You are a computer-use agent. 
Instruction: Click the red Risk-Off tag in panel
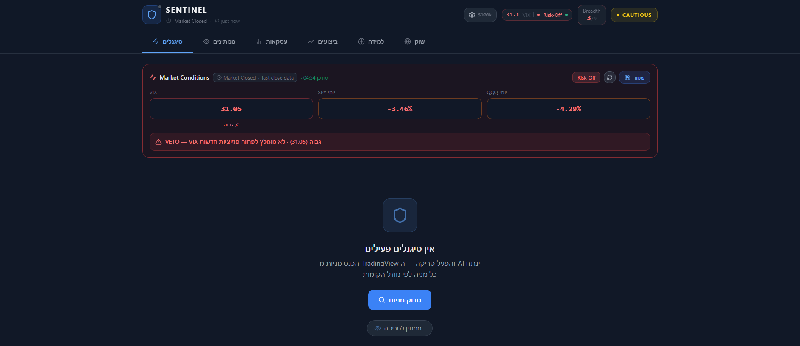point(586,77)
